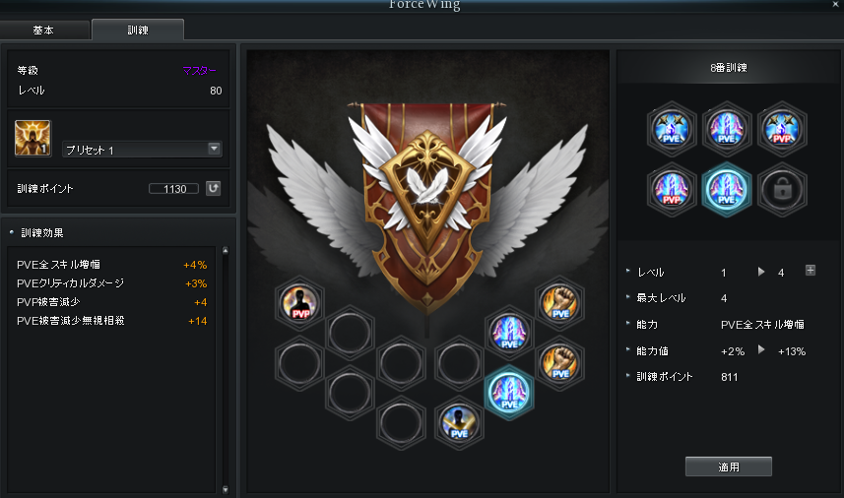844x498 pixels.
Task: Open the プリセット 1 dropdown
Action: 143,149
